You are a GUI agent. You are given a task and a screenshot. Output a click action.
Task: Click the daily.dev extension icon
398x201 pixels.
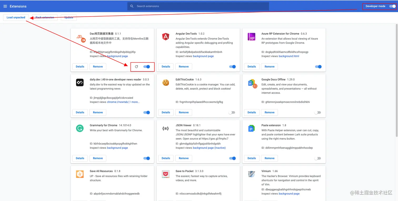tap(80, 82)
